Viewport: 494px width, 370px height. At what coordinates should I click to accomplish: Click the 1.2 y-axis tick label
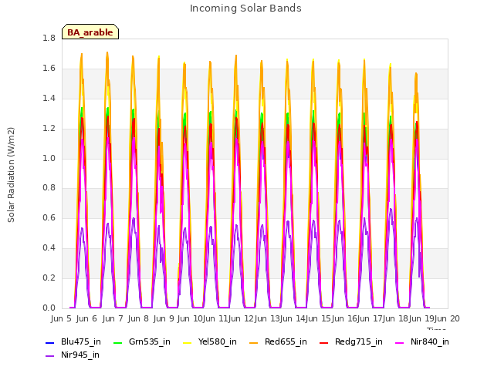pos(49,129)
